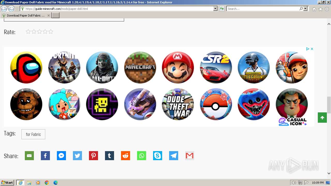
Task: Rate the mod two stars
Action: click(34, 32)
